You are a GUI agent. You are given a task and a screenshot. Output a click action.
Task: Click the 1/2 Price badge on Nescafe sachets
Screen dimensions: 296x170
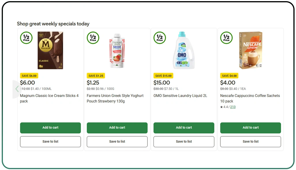(x=226, y=38)
